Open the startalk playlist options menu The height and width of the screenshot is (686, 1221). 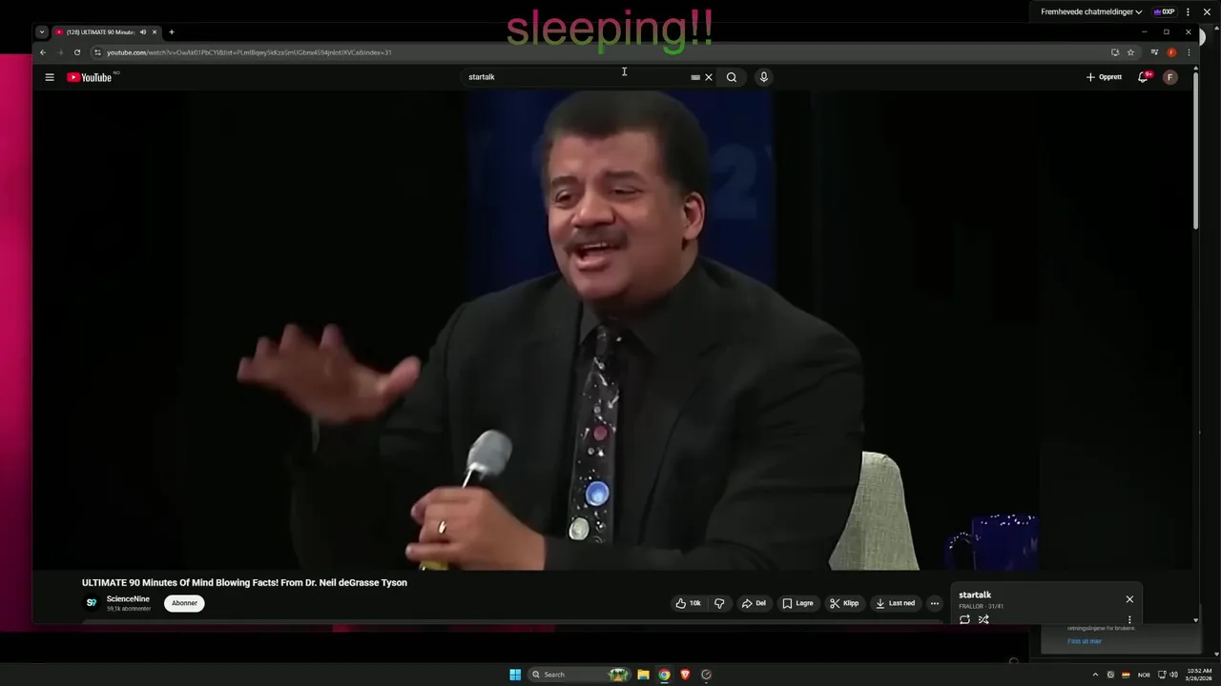click(1129, 619)
